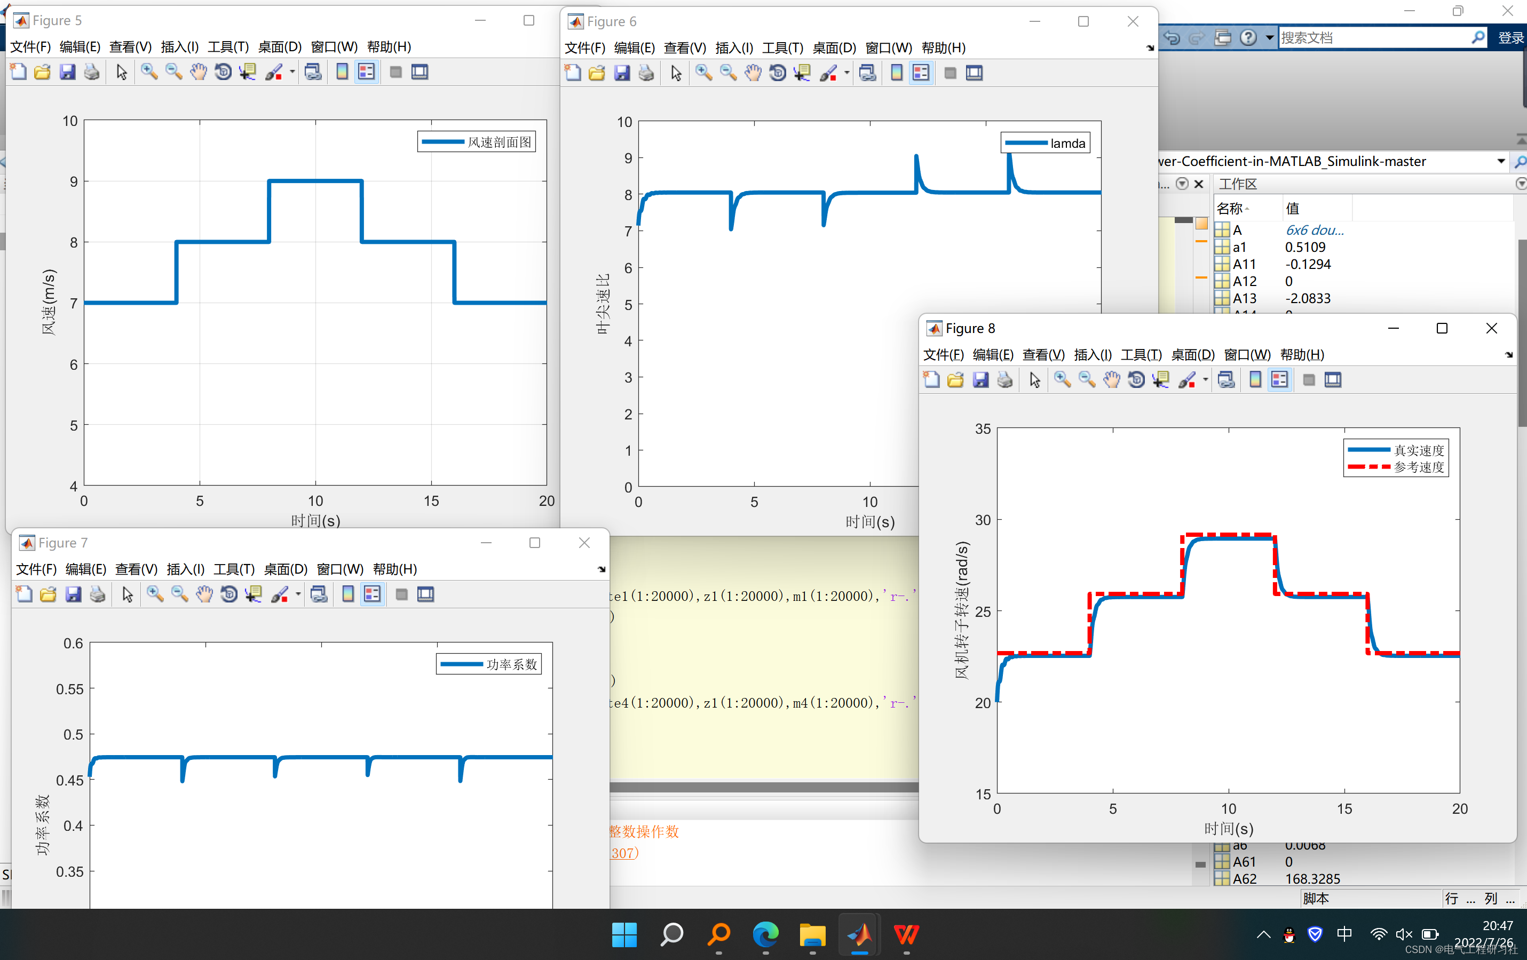Expand the Help dropdown arrow near search box

pyautogui.click(x=1270, y=37)
